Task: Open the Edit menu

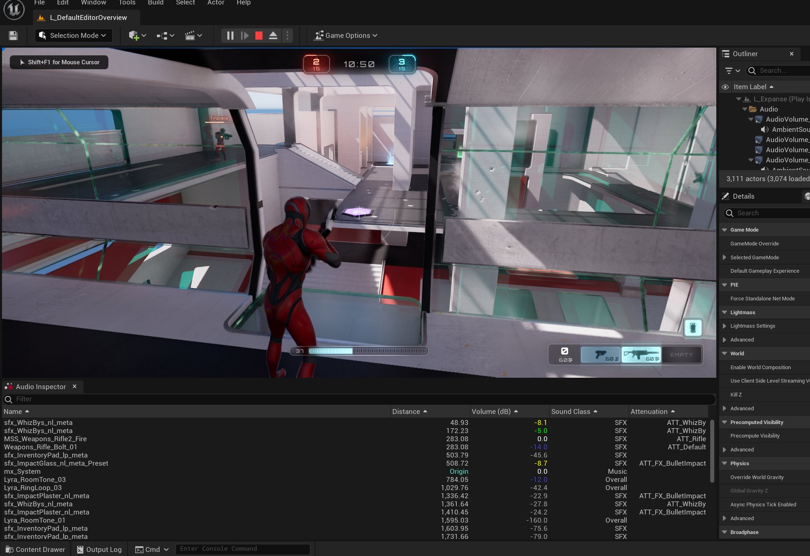Action: [63, 3]
